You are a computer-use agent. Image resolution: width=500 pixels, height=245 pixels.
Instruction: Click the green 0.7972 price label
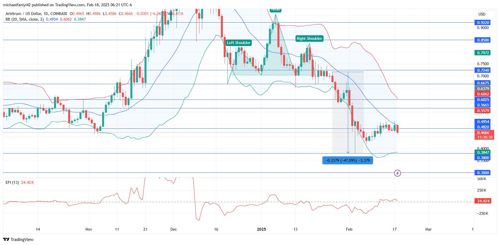(x=482, y=53)
